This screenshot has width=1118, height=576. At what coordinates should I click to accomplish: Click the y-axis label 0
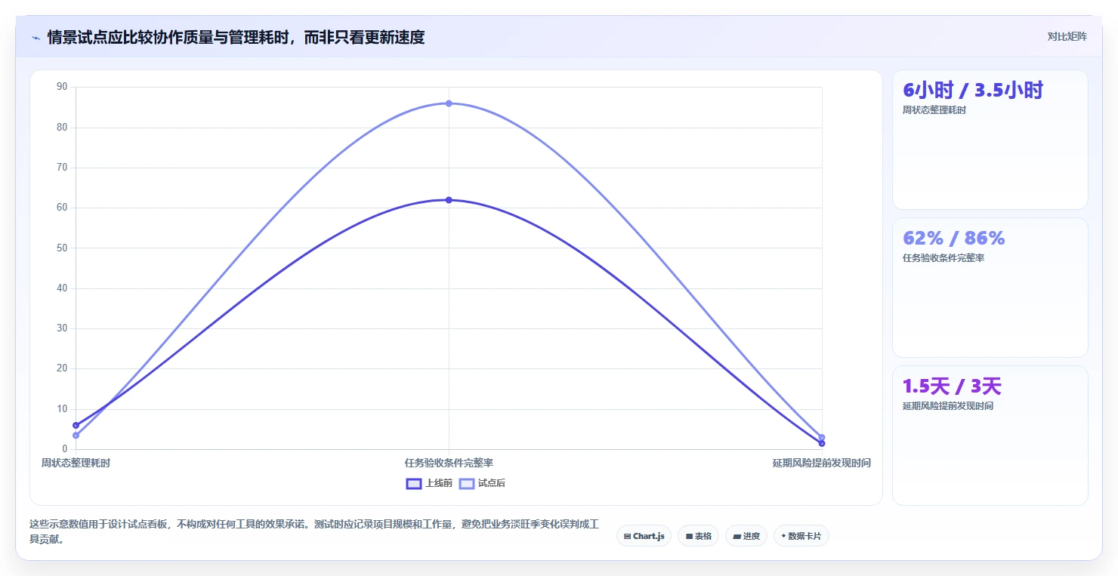point(65,448)
